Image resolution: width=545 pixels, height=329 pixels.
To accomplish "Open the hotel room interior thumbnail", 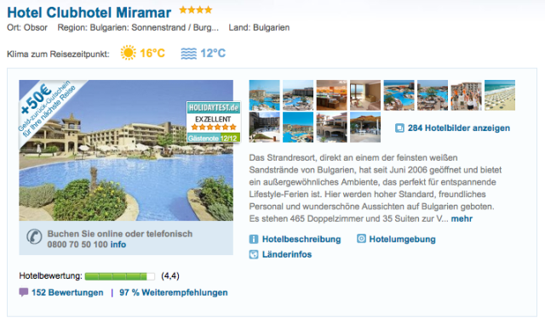I will pyautogui.click(x=365, y=95).
